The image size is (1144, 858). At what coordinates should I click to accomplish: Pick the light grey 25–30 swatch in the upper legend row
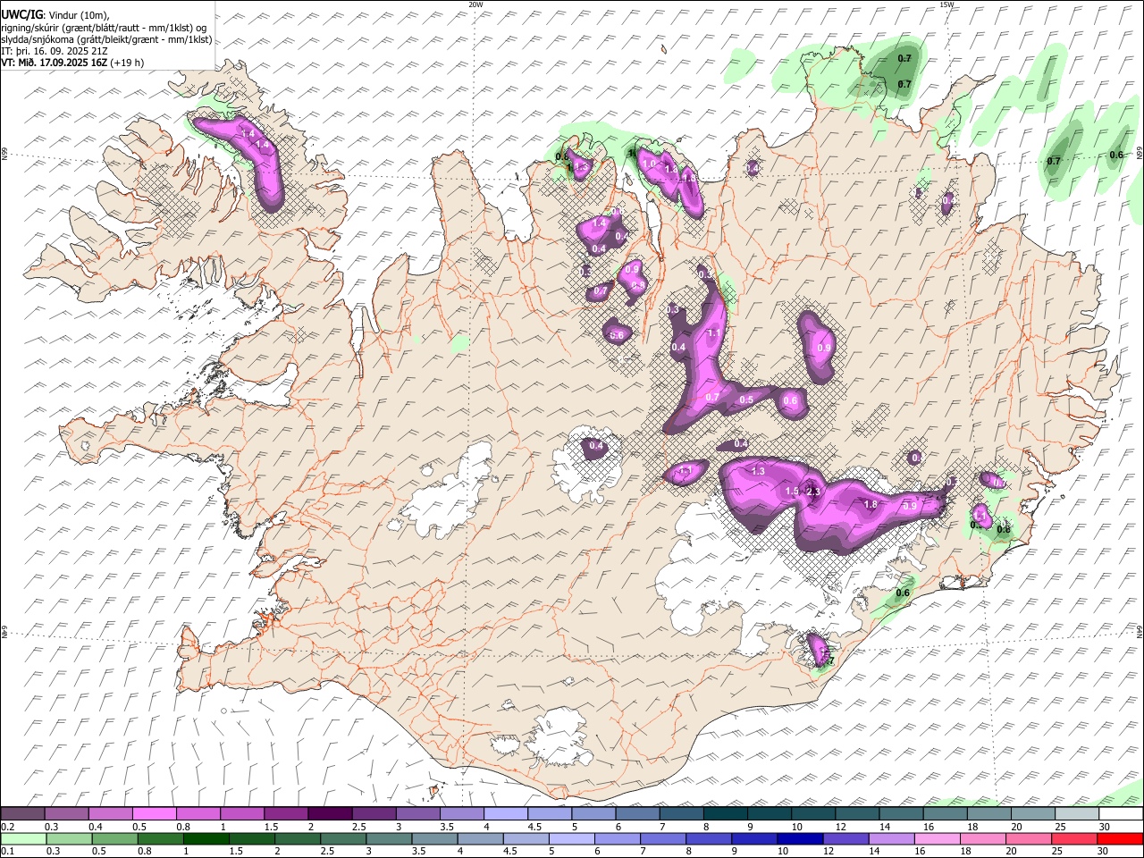(1076, 814)
